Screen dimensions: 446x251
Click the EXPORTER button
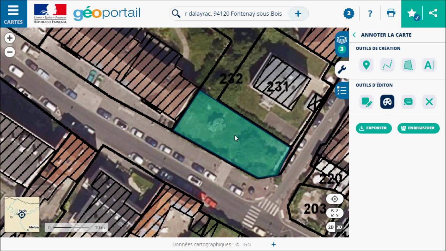(374, 128)
